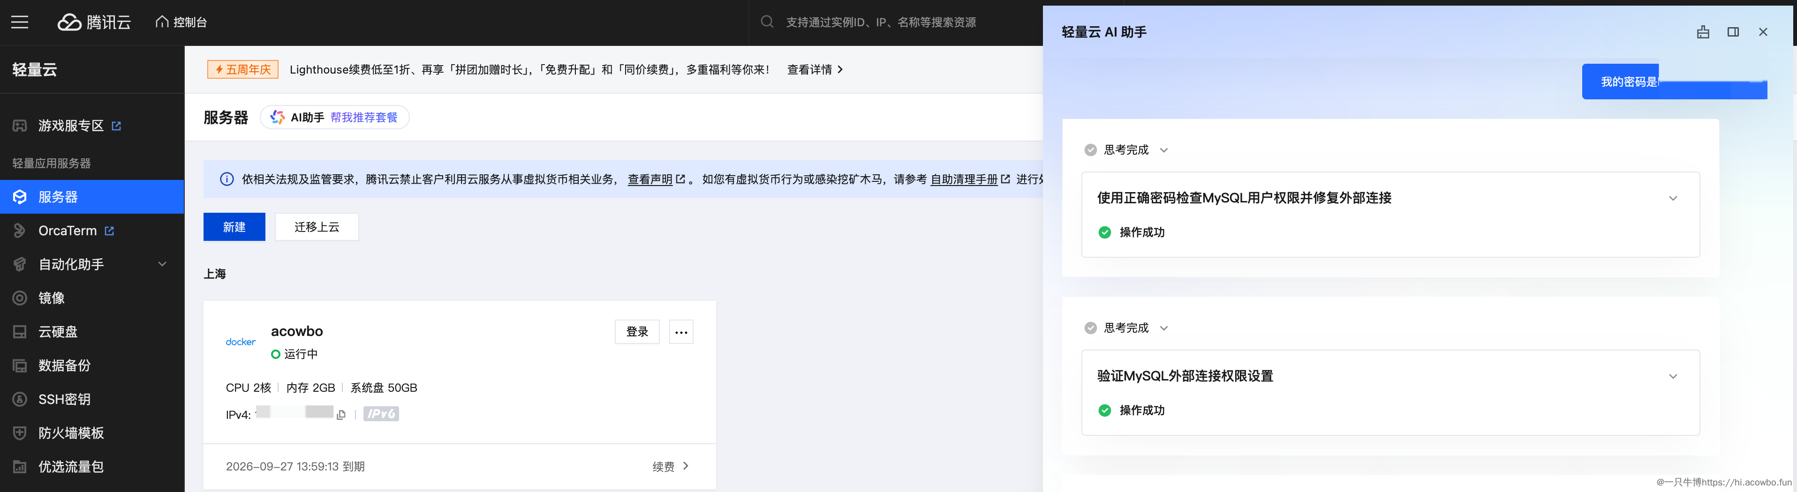Open the acowbo server name
The image size is (1797, 492).
tap(297, 331)
